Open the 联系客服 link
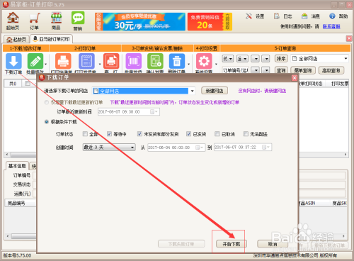The width and height of the screenshot is (354, 261). (331, 26)
